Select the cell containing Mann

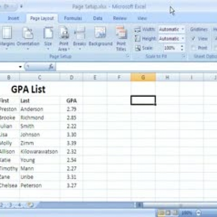[39, 168]
